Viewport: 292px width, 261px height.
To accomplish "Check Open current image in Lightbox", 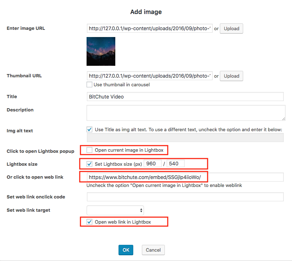I will click(89, 150).
